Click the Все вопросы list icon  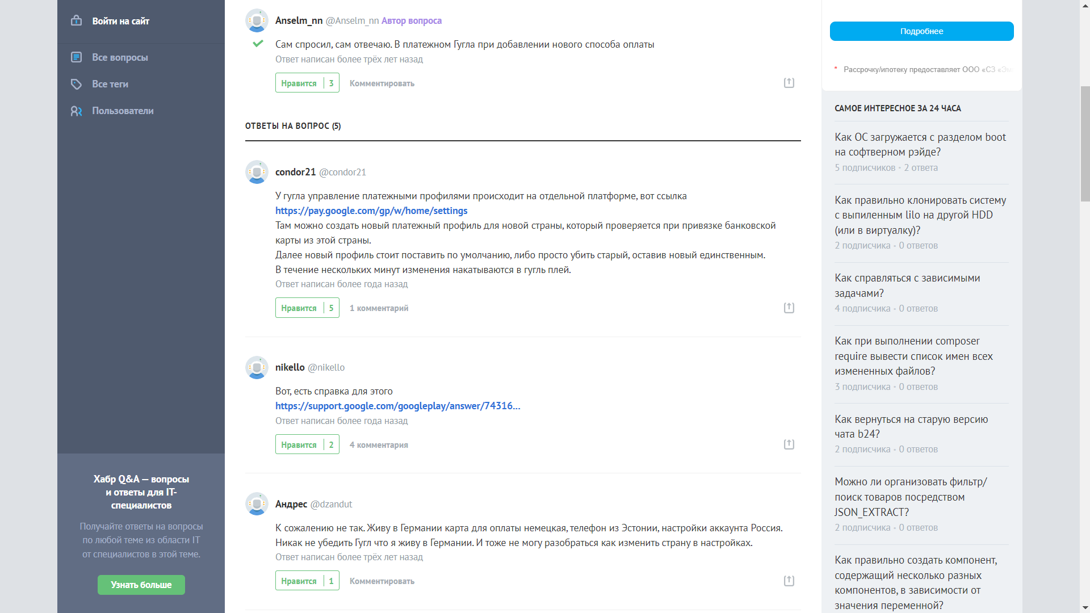(x=77, y=57)
